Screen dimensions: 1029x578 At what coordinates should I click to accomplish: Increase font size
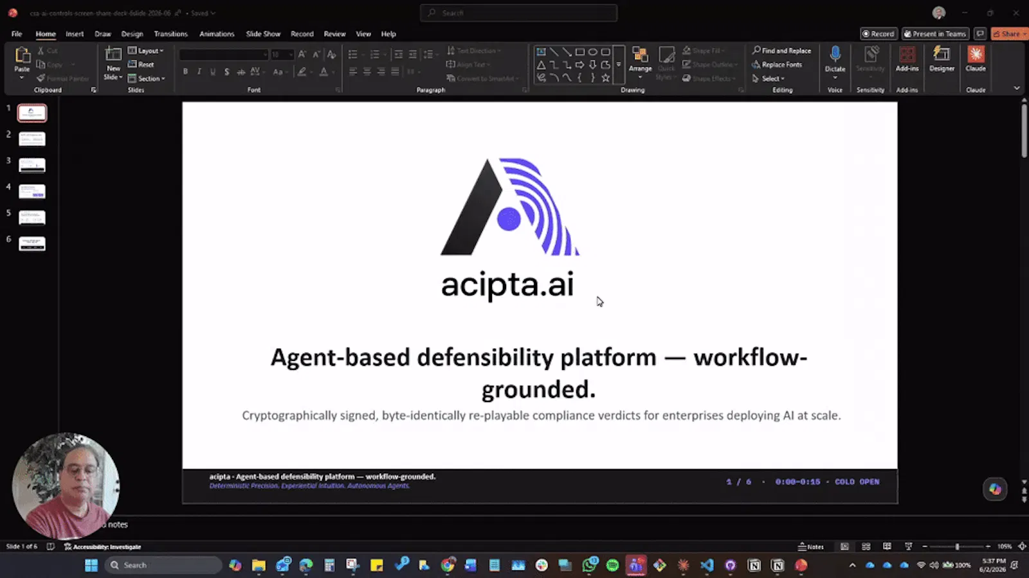point(302,55)
